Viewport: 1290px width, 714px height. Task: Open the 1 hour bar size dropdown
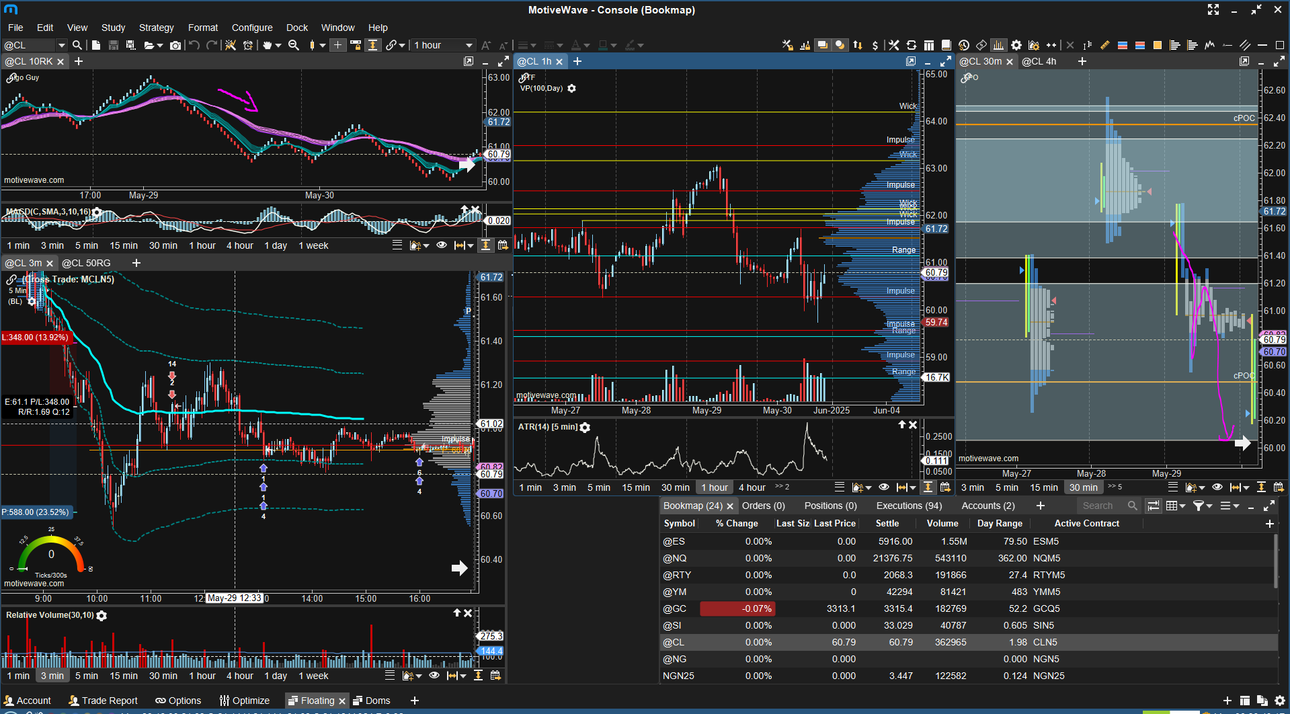(x=444, y=45)
